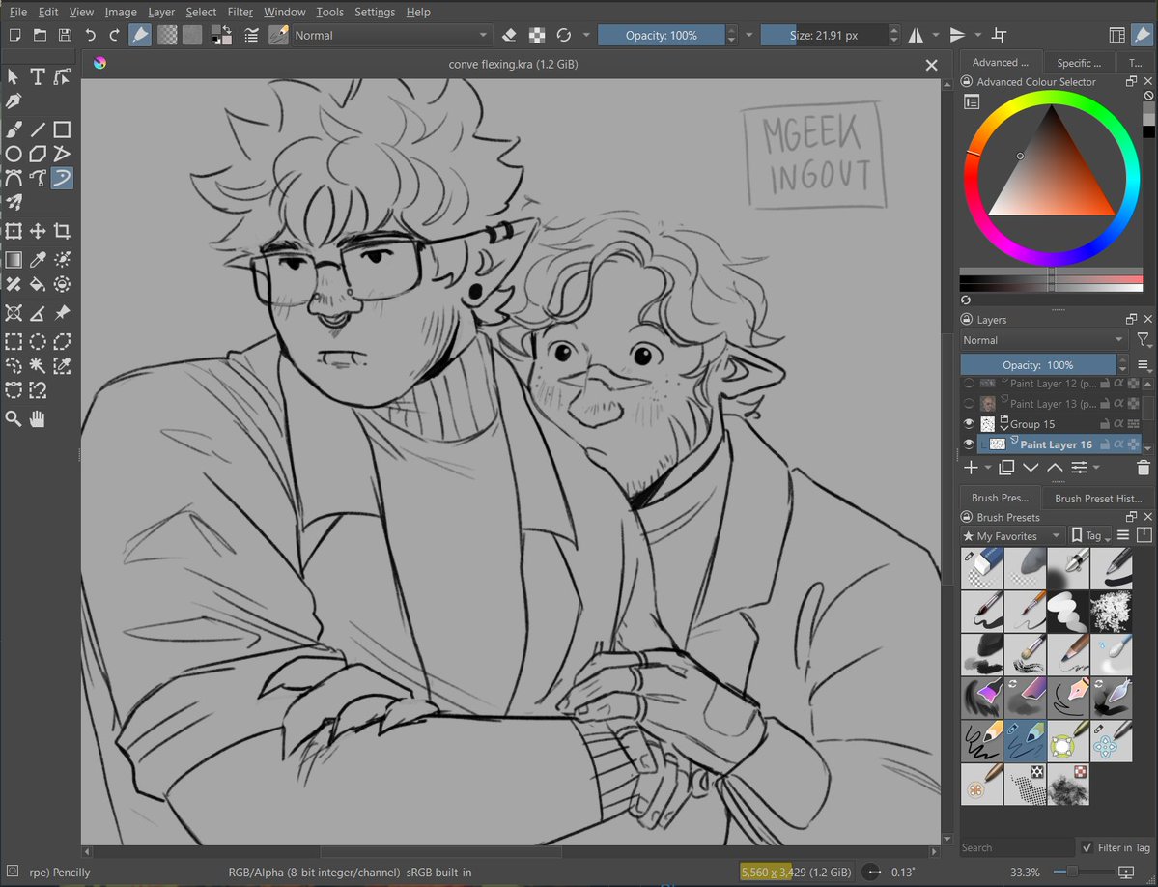Toggle horizontal mirror tool
The width and height of the screenshot is (1158, 887).
[916, 35]
